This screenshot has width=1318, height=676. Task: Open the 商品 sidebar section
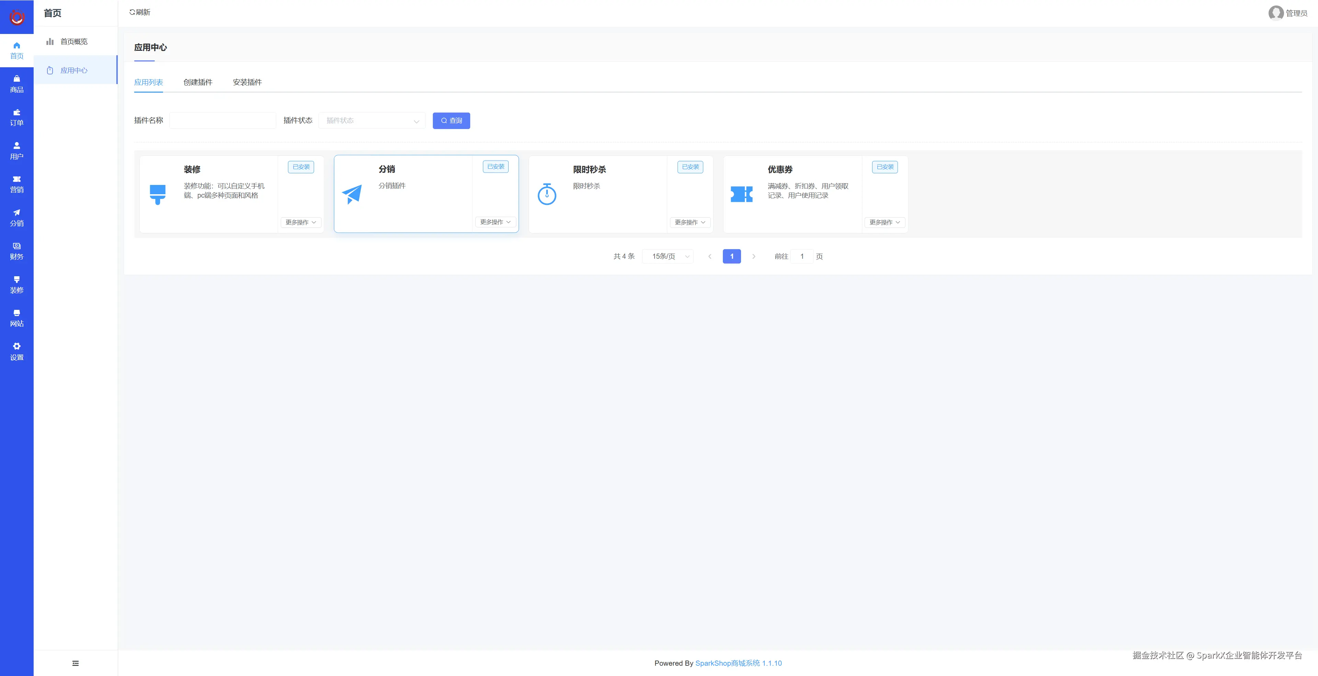click(16, 84)
